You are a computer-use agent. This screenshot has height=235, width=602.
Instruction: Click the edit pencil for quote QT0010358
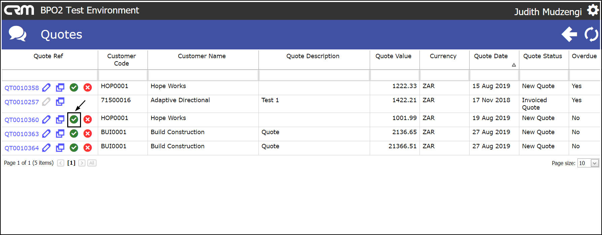click(46, 88)
